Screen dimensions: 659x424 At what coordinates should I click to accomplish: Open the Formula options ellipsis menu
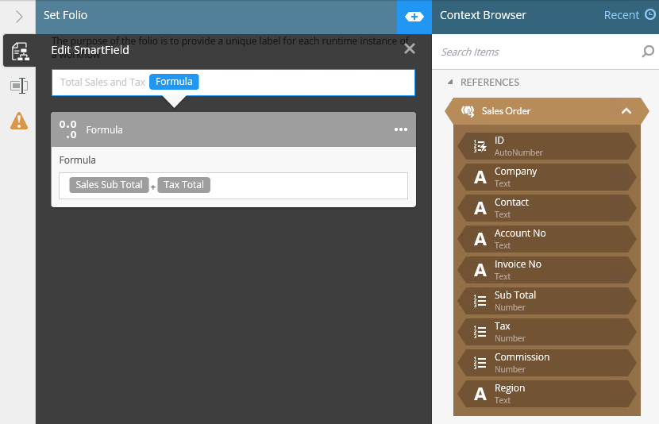point(400,129)
